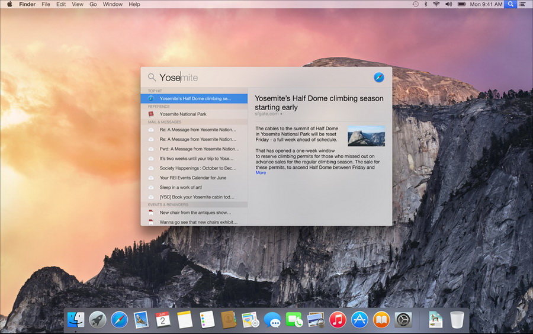Open the Trash in the Dock
Screen dimensions: 533x334
[x=457, y=320]
